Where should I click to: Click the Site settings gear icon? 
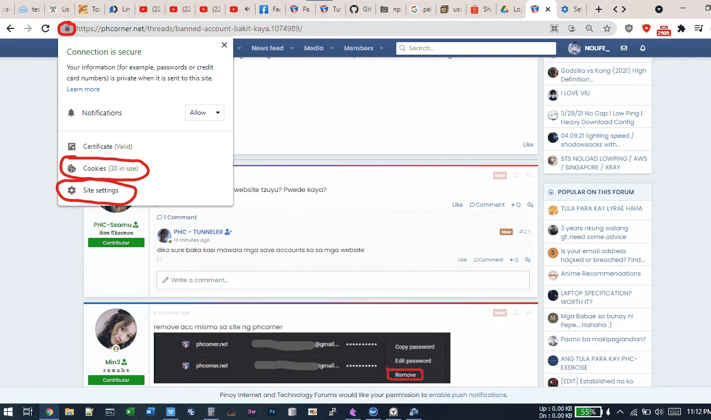point(71,190)
